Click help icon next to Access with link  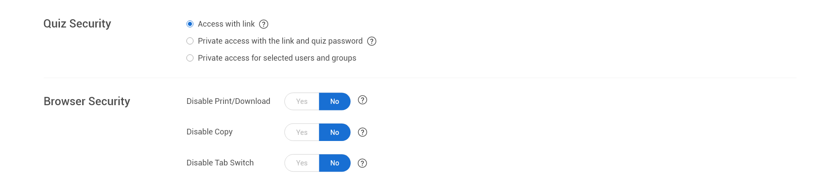tap(263, 24)
